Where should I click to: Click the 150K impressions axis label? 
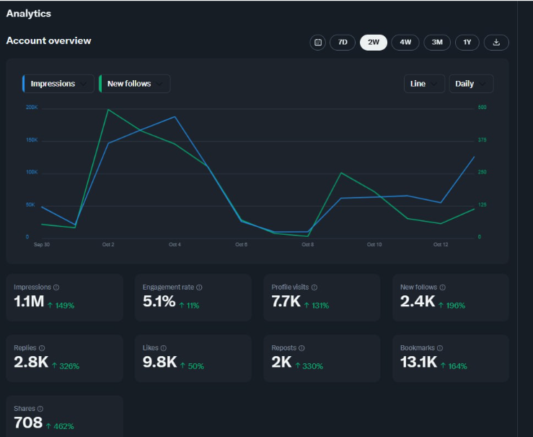(32, 140)
